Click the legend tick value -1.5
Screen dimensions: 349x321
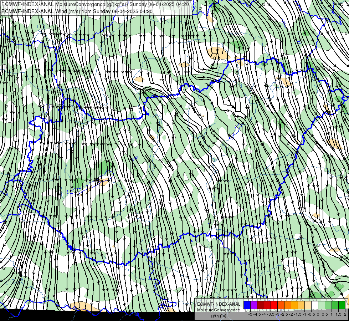click(x=298, y=314)
